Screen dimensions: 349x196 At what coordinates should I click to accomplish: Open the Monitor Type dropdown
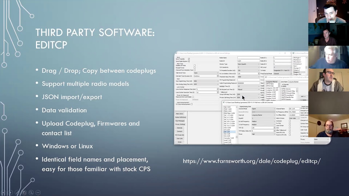tap(248, 64)
